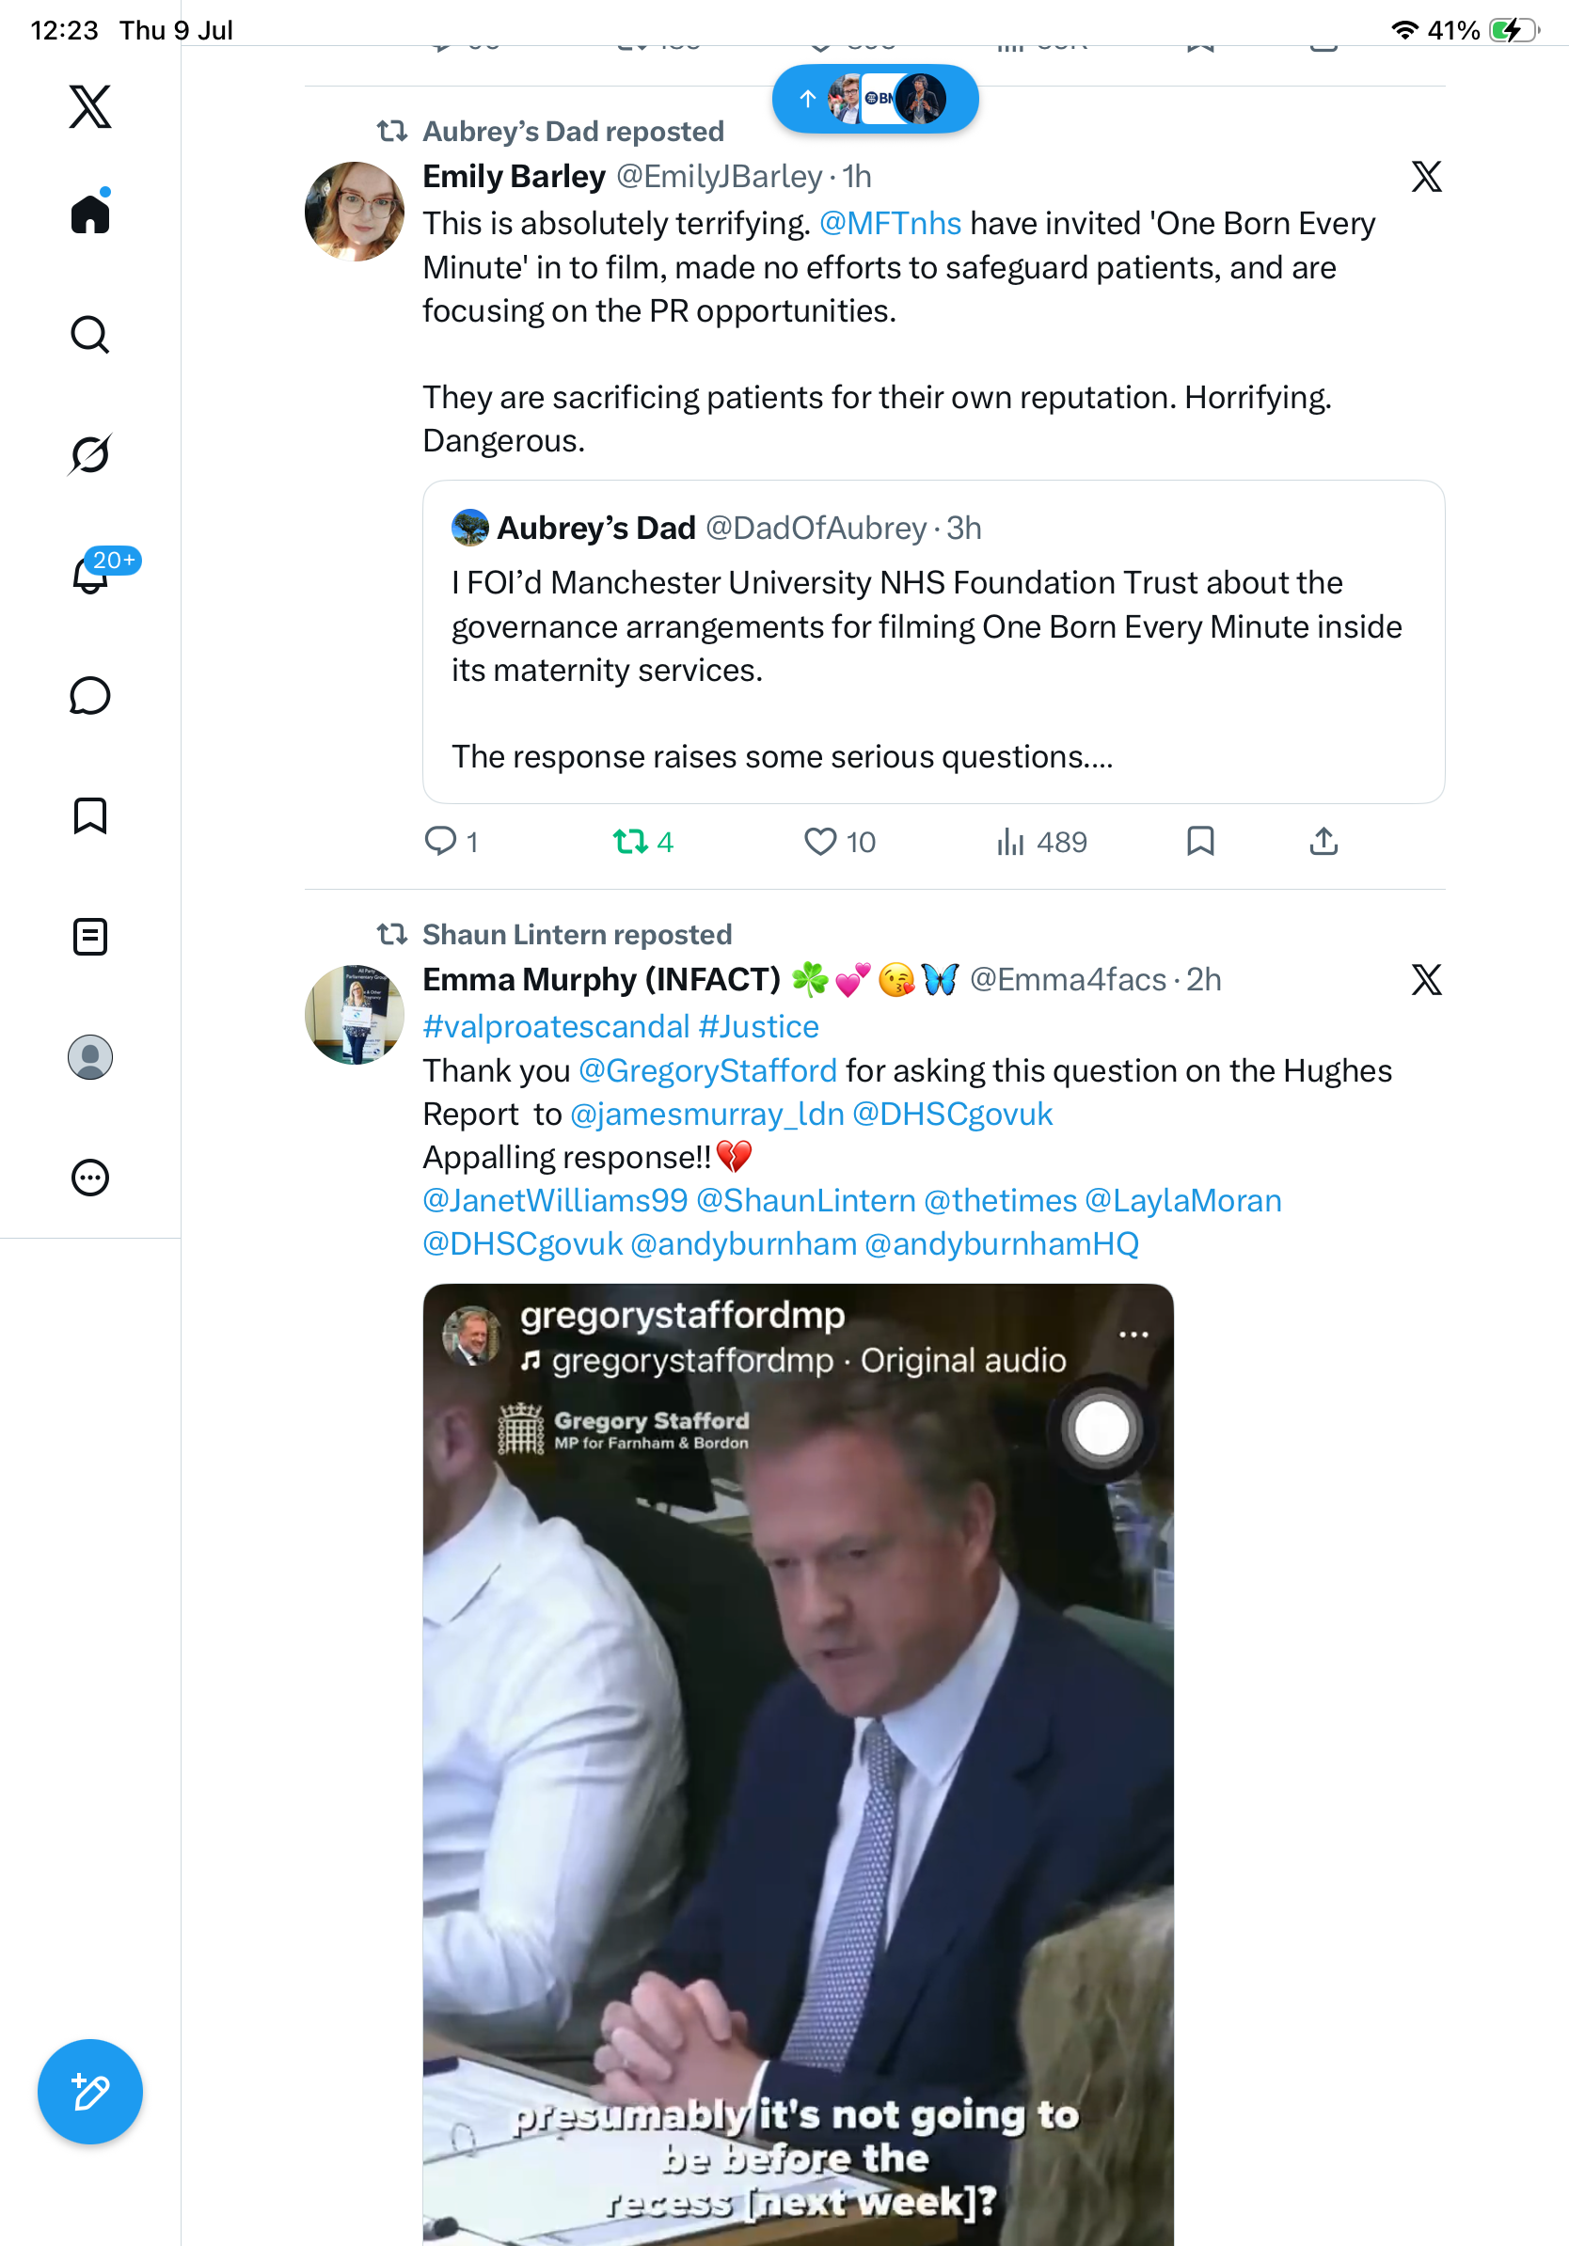
Task: Open the Lists icon in sidebar
Action: [x=90, y=936]
